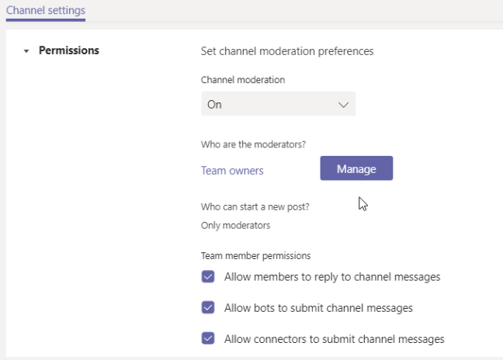Click the Team owners link

(232, 171)
